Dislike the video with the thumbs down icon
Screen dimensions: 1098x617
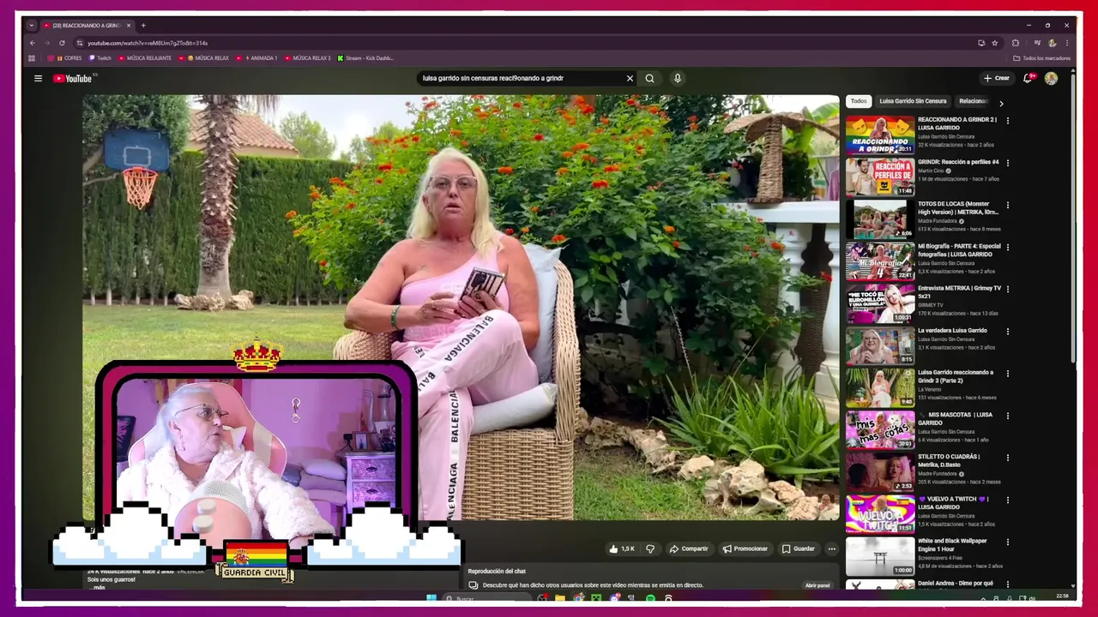(650, 548)
